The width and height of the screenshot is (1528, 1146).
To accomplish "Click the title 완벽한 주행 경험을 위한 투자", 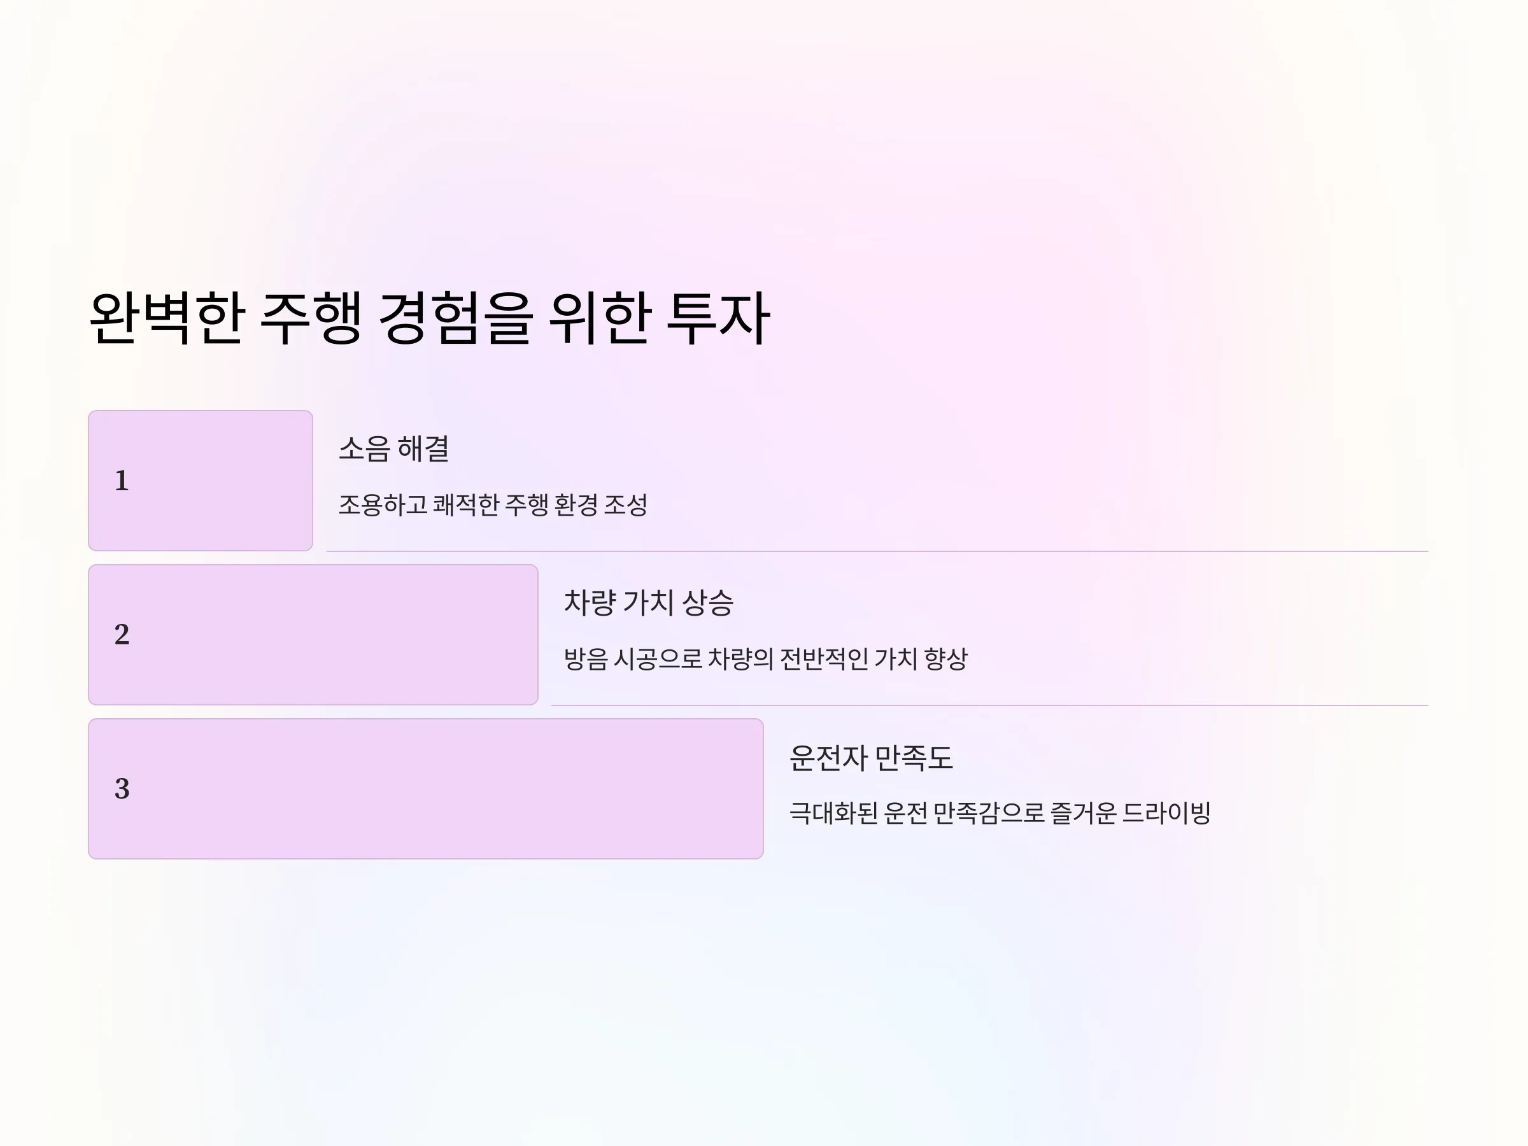I will click(429, 318).
